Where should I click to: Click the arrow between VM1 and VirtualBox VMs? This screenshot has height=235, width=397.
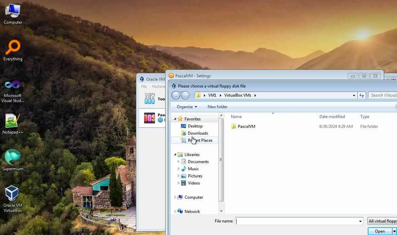tap(220, 95)
